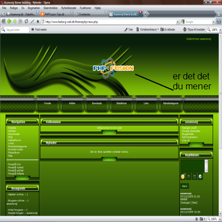
Task: Open Administration link in user panel
Action: (x=190, y=137)
